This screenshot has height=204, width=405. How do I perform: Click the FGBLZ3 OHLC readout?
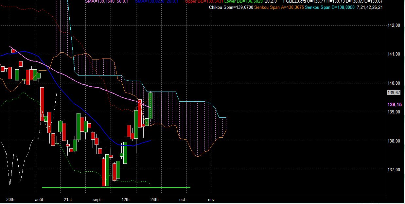pyautogui.click(x=332, y=1)
